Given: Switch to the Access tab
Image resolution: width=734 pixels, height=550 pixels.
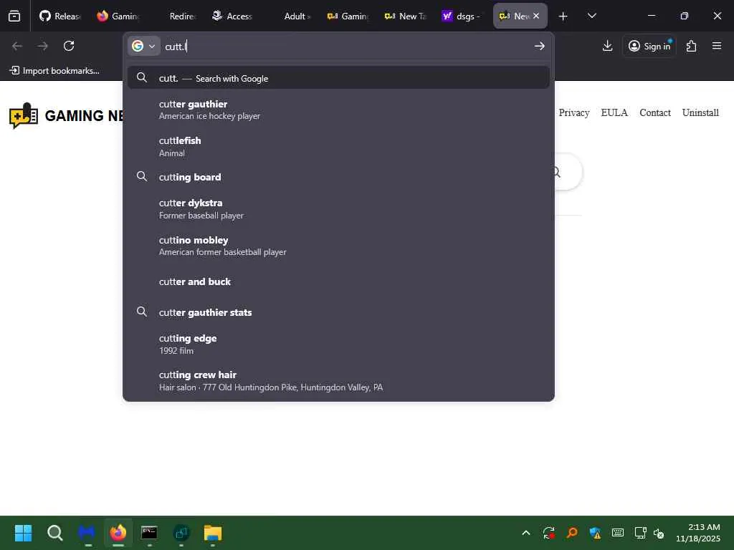Looking at the screenshot, I should tap(232, 16).
